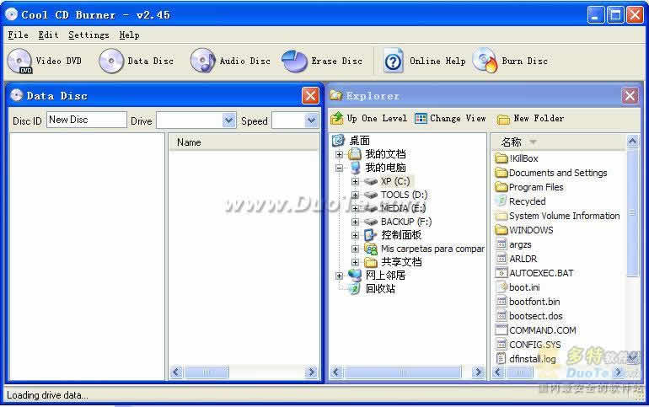The width and height of the screenshot is (649, 407).
Task: Select !KillBox folder icon
Action: coord(501,158)
